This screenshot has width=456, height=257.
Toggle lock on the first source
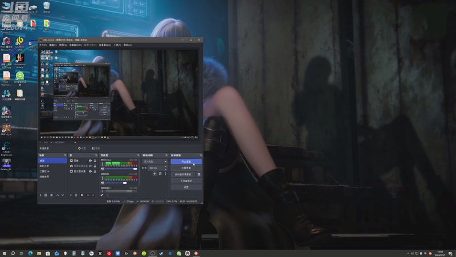click(95, 160)
